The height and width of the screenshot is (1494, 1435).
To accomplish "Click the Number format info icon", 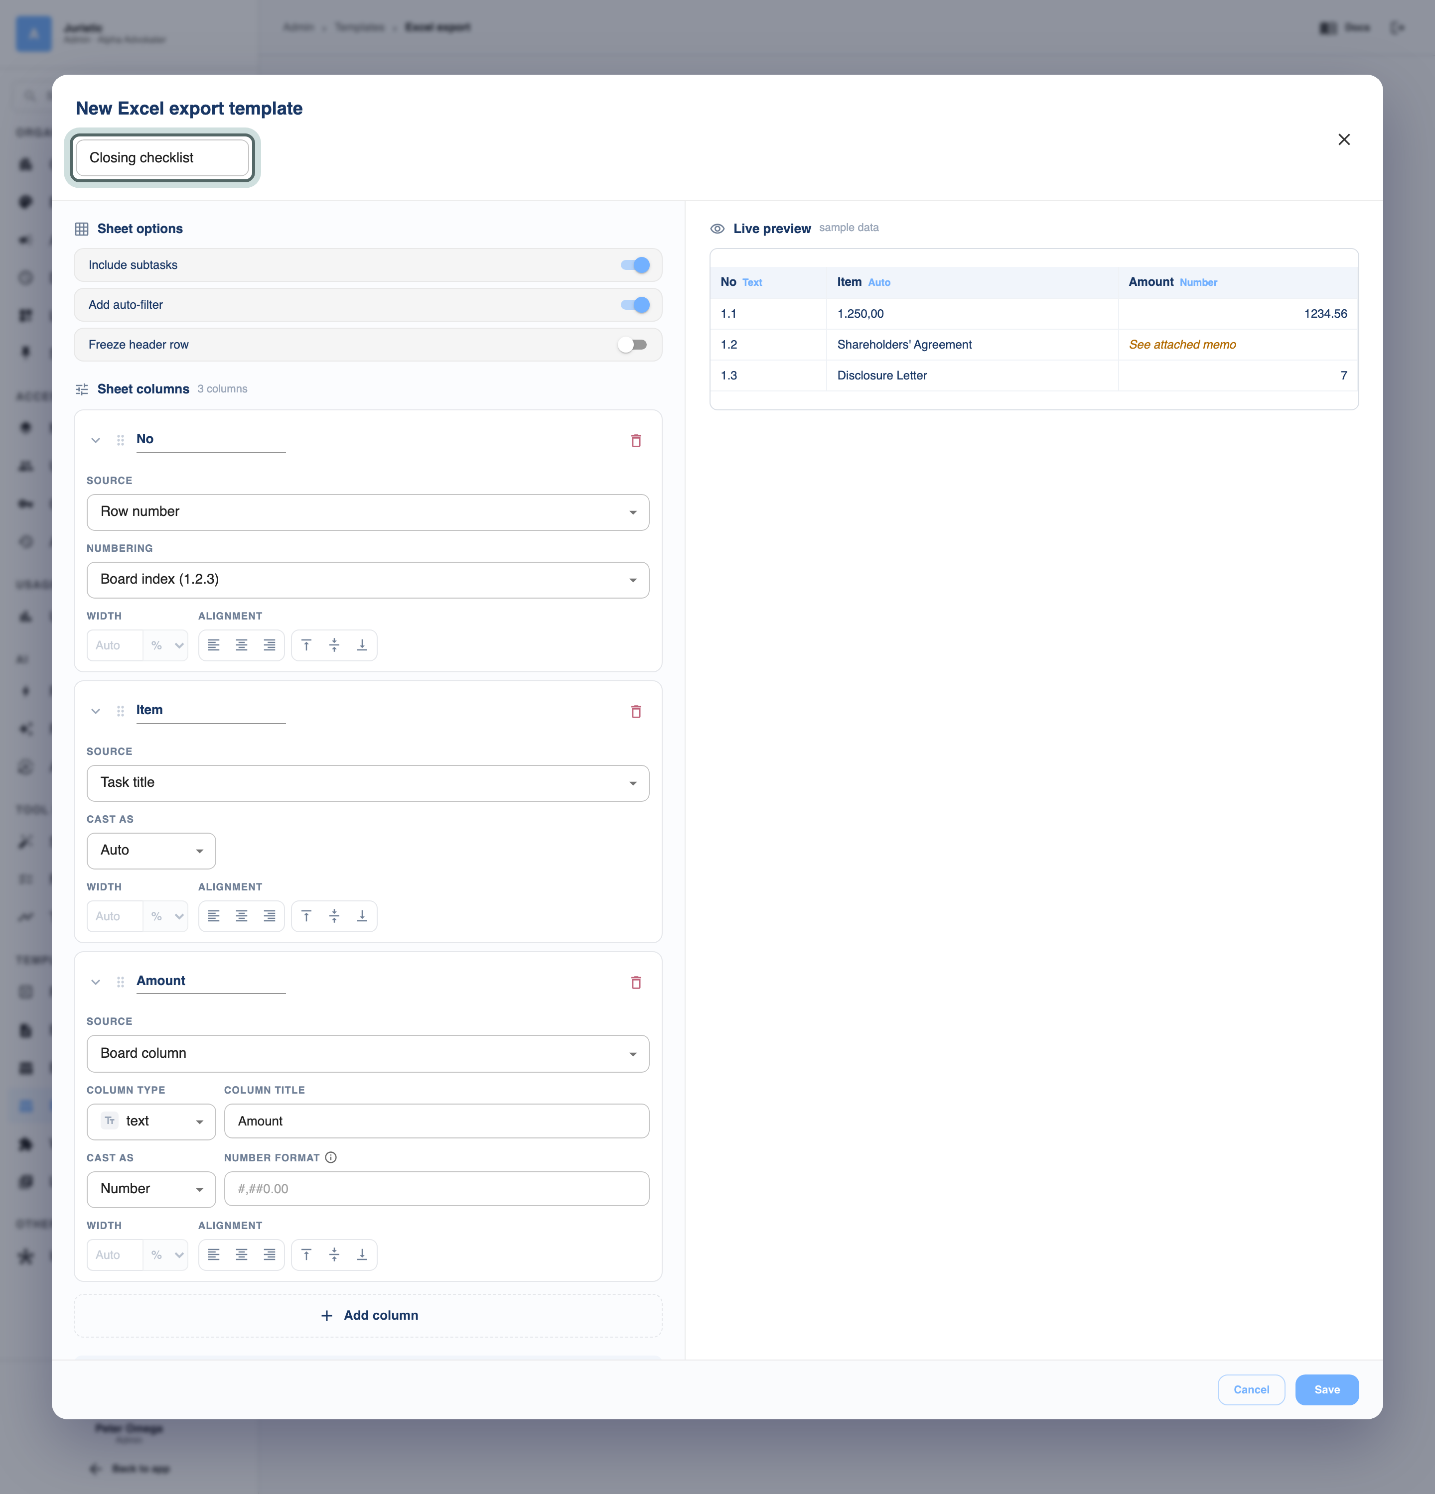I will tap(331, 1157).
